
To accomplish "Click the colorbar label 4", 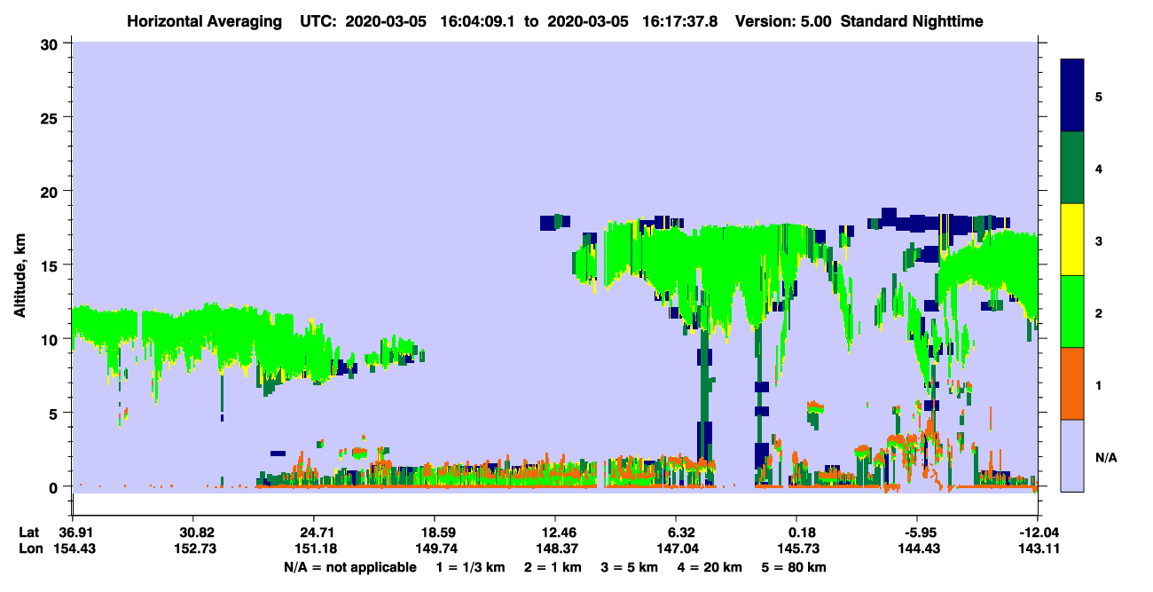I will pos(1099,168).
